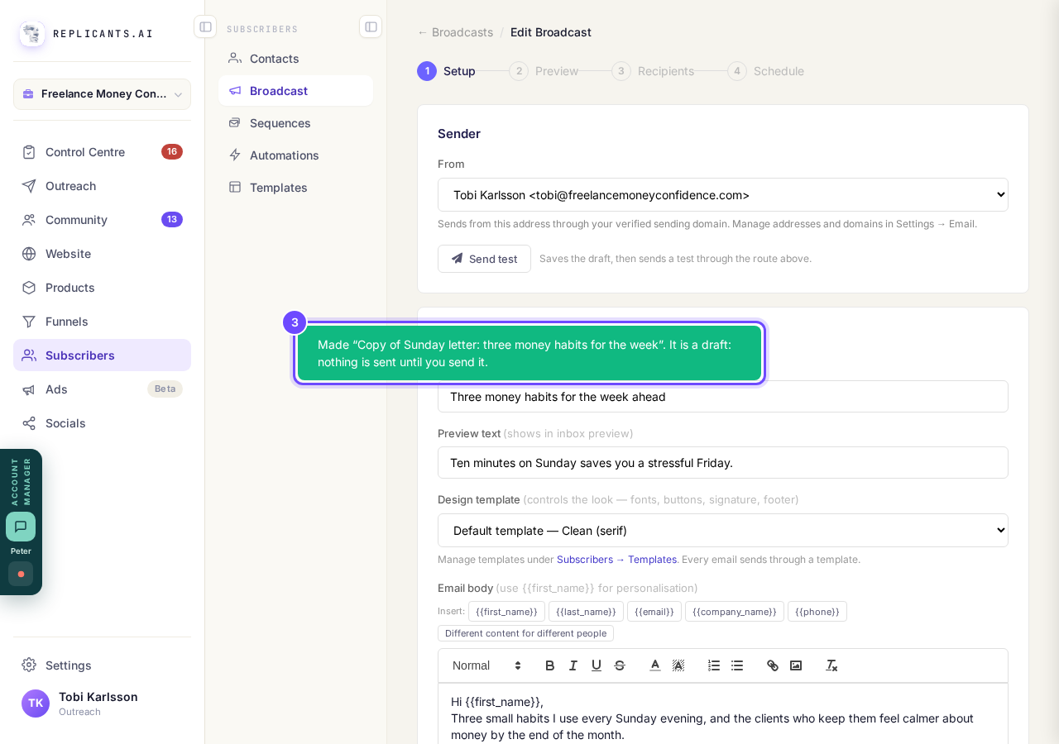Go back to Broadcasts breadcrumb link

click(x=455, y=32)
